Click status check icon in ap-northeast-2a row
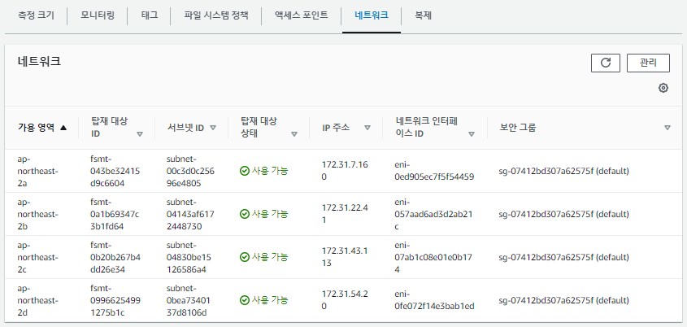Image resolution: width=687 pixels, height=327 pixels. point(245,171)
